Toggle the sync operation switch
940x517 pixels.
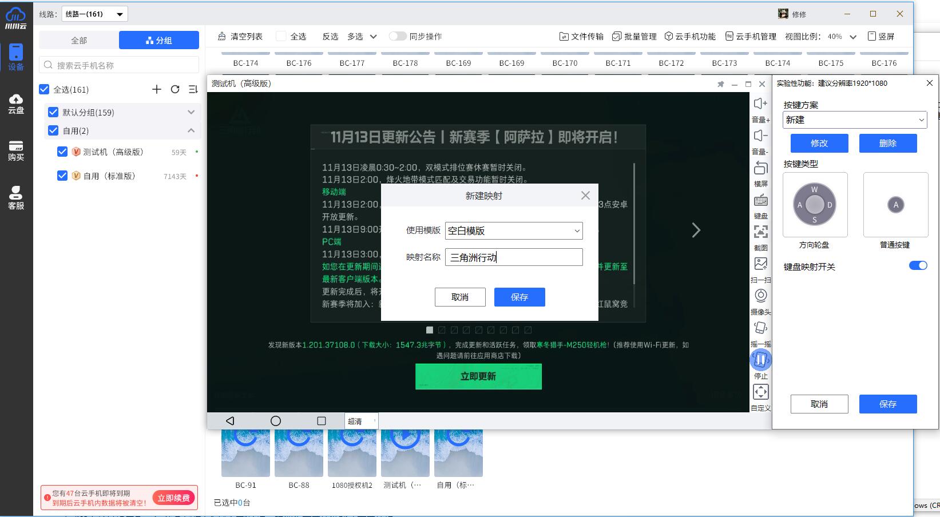[397, 36]
